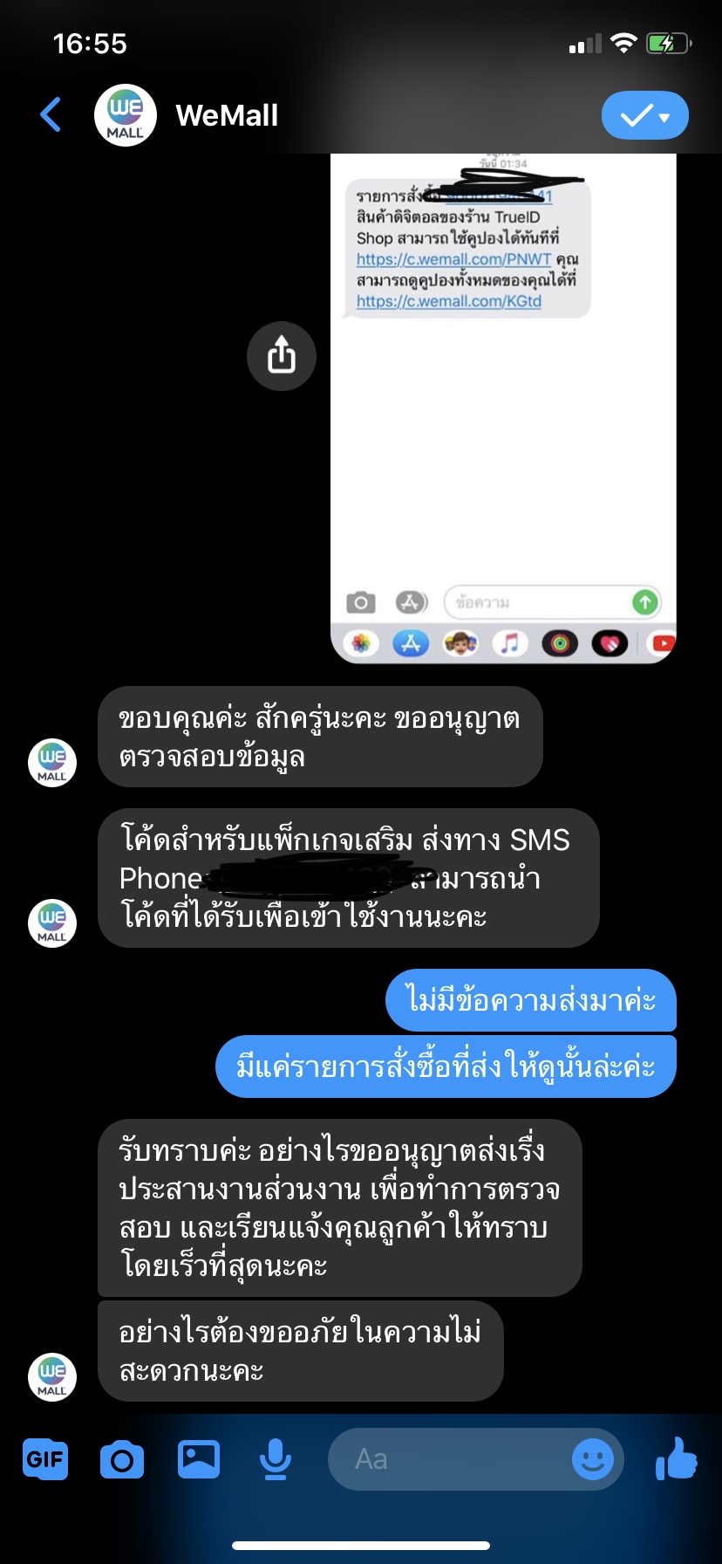The height and width of the screenshot is (1564, 722).
Task: Open the GIF picker
Action: (x=45, y=1458)
